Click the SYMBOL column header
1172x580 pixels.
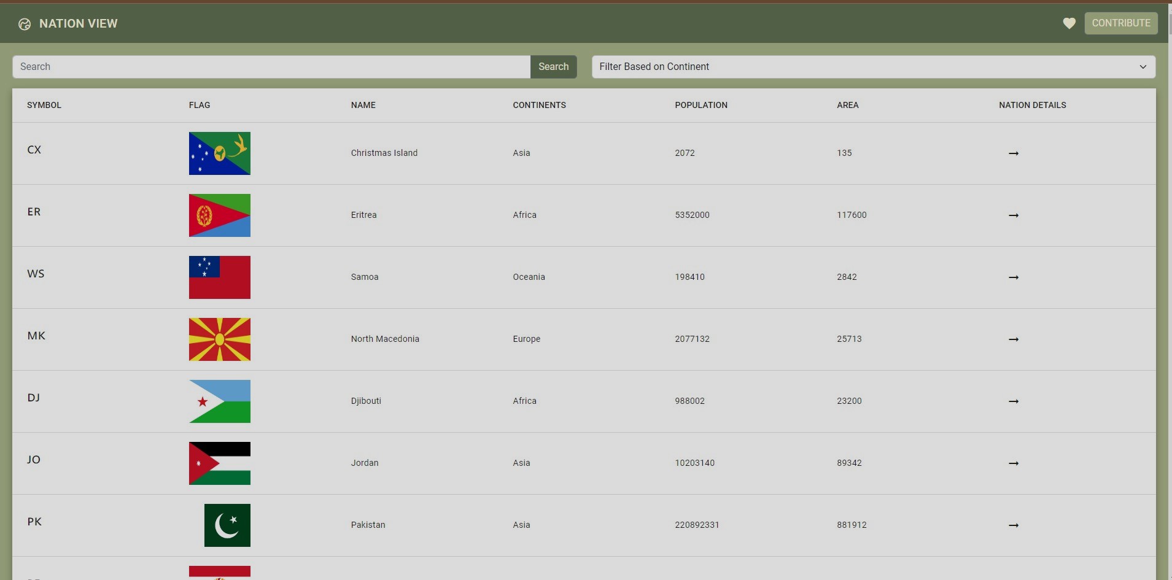[x=44, y=105]
